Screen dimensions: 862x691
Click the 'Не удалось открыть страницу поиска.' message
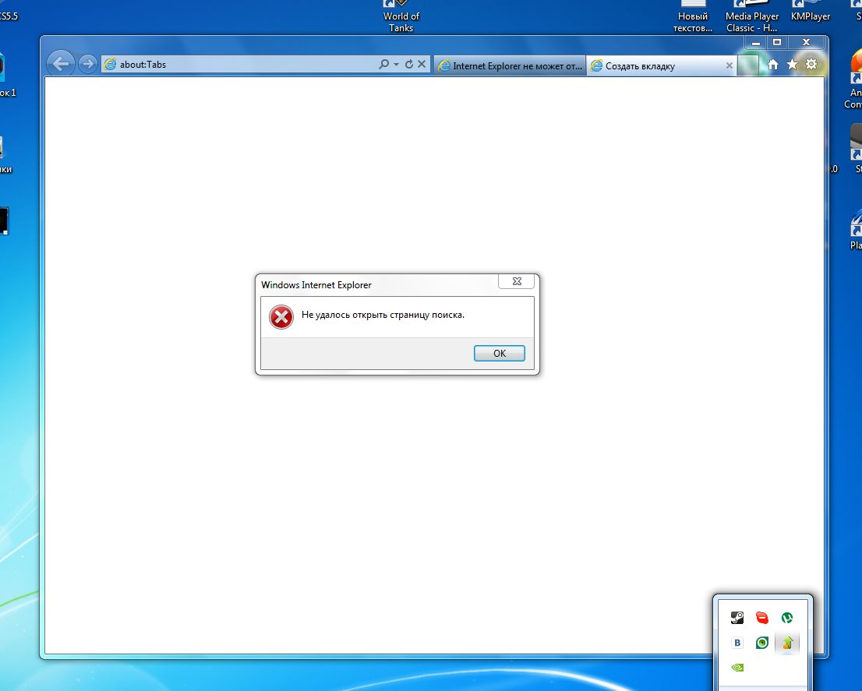click(x=383, y=315)
